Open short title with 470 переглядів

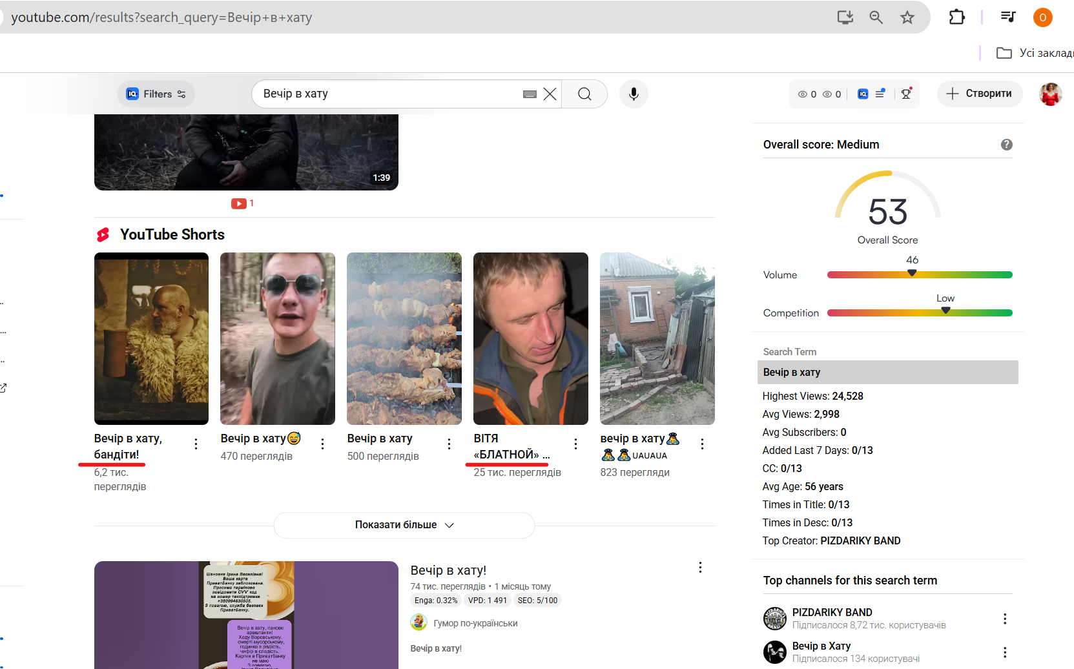point(261,438)
